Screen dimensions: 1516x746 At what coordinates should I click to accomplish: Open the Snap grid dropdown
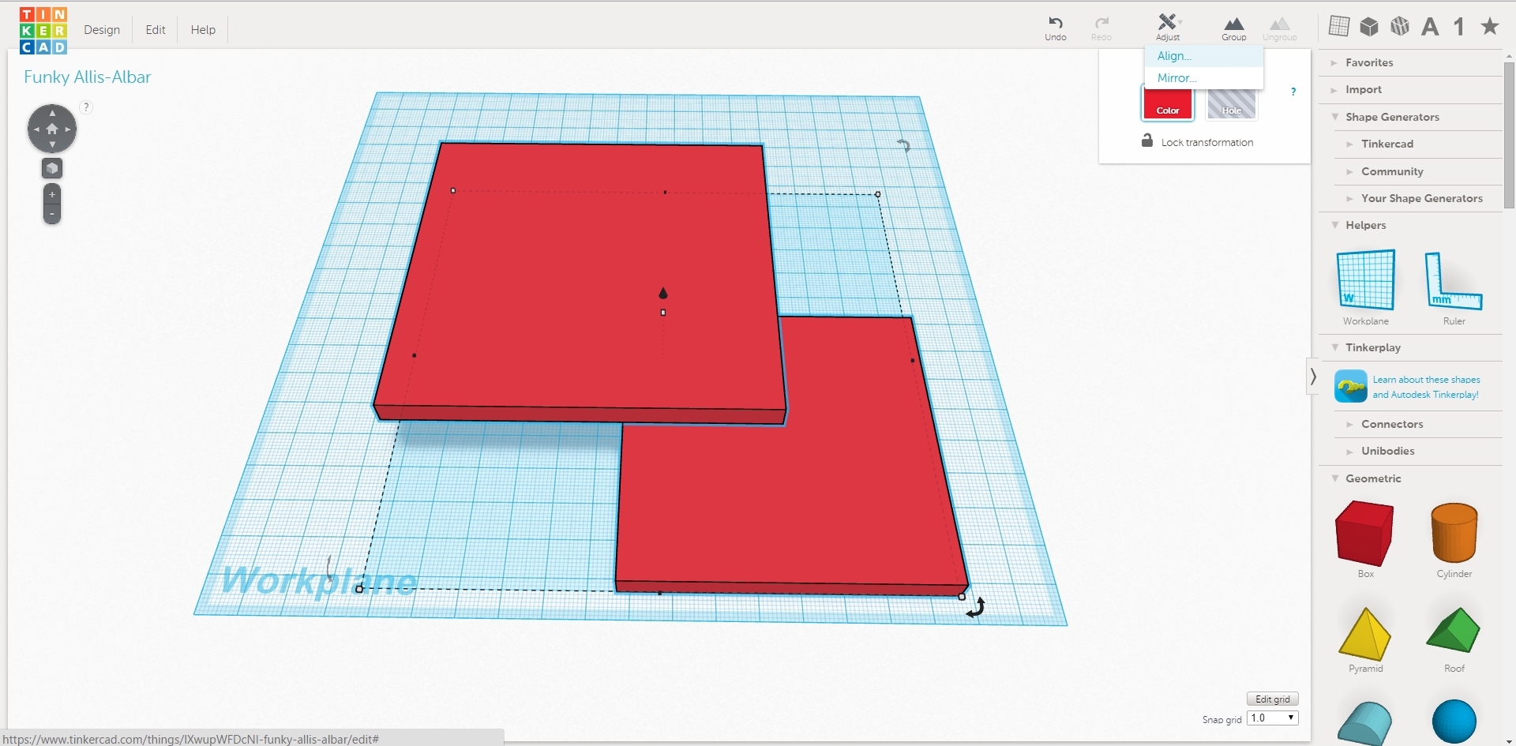point(1272,718)
